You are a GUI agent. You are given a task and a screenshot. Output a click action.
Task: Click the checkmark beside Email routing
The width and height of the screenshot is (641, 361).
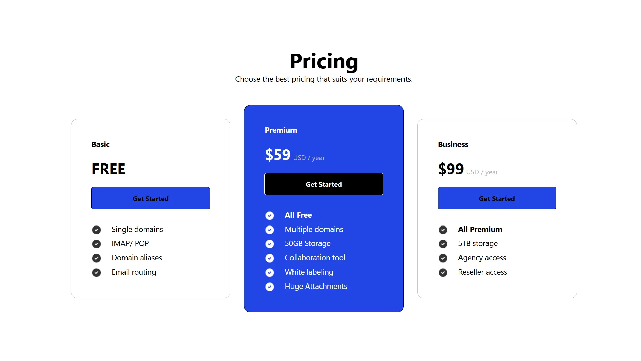click(96, 272)
